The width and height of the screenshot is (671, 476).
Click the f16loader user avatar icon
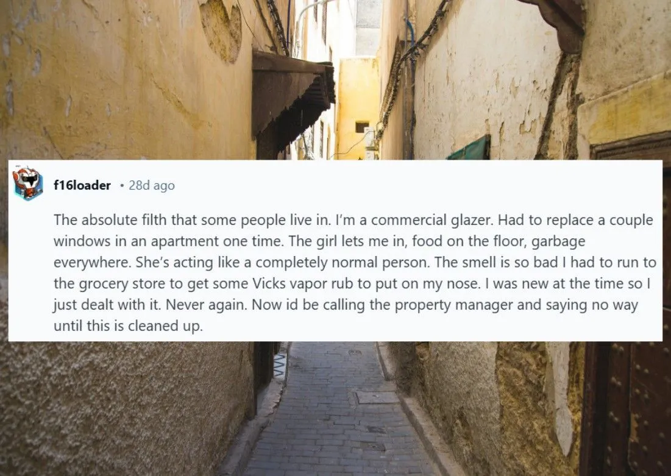tap(28, 184)
